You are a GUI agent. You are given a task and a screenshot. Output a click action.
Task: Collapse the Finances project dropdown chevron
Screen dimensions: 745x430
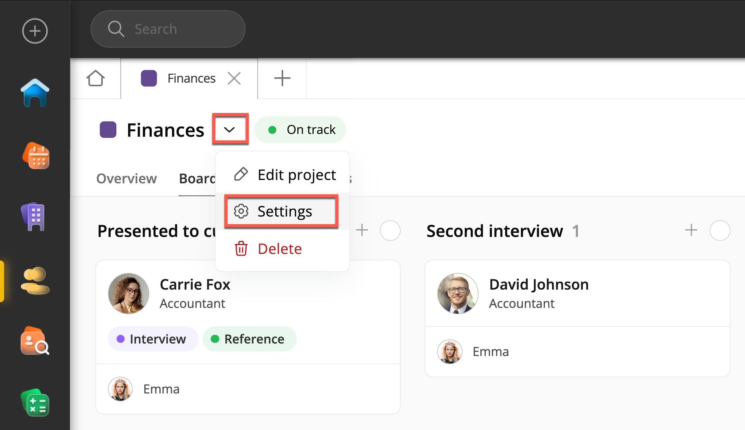tap(230, 129)
